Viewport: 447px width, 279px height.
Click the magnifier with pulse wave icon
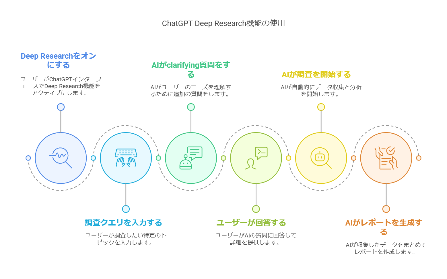61,158
